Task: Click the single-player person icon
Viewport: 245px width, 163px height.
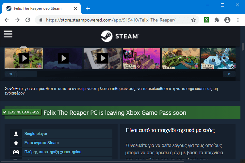Action: click(x=16, y=134)
